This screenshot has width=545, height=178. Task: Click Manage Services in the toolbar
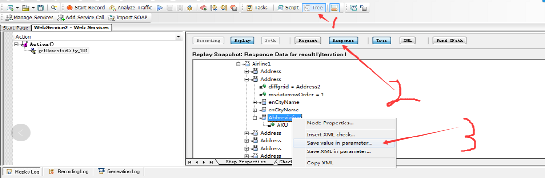tap(29, 17)
